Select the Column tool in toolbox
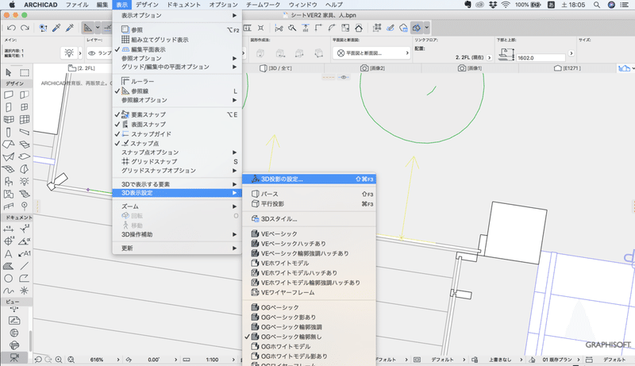The image size is (635, 366). 9,132
